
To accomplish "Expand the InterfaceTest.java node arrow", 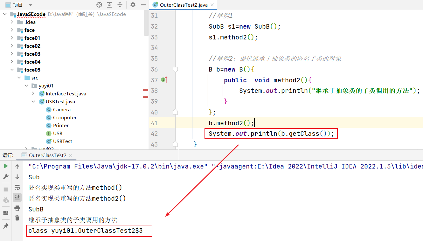I will tap(33, 93).
